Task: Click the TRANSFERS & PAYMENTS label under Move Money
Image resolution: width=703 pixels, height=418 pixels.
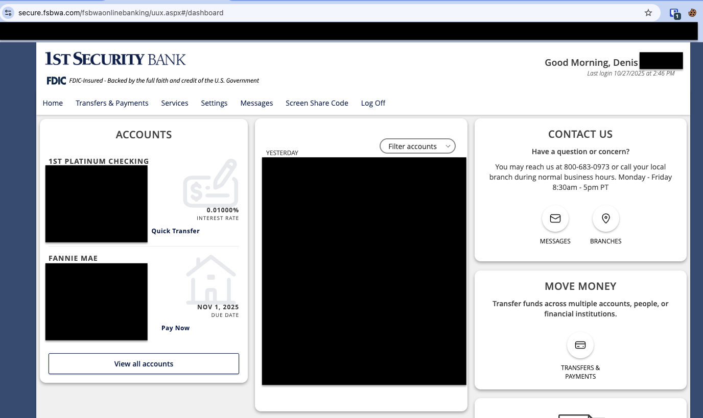Action: tap(580, 372)
